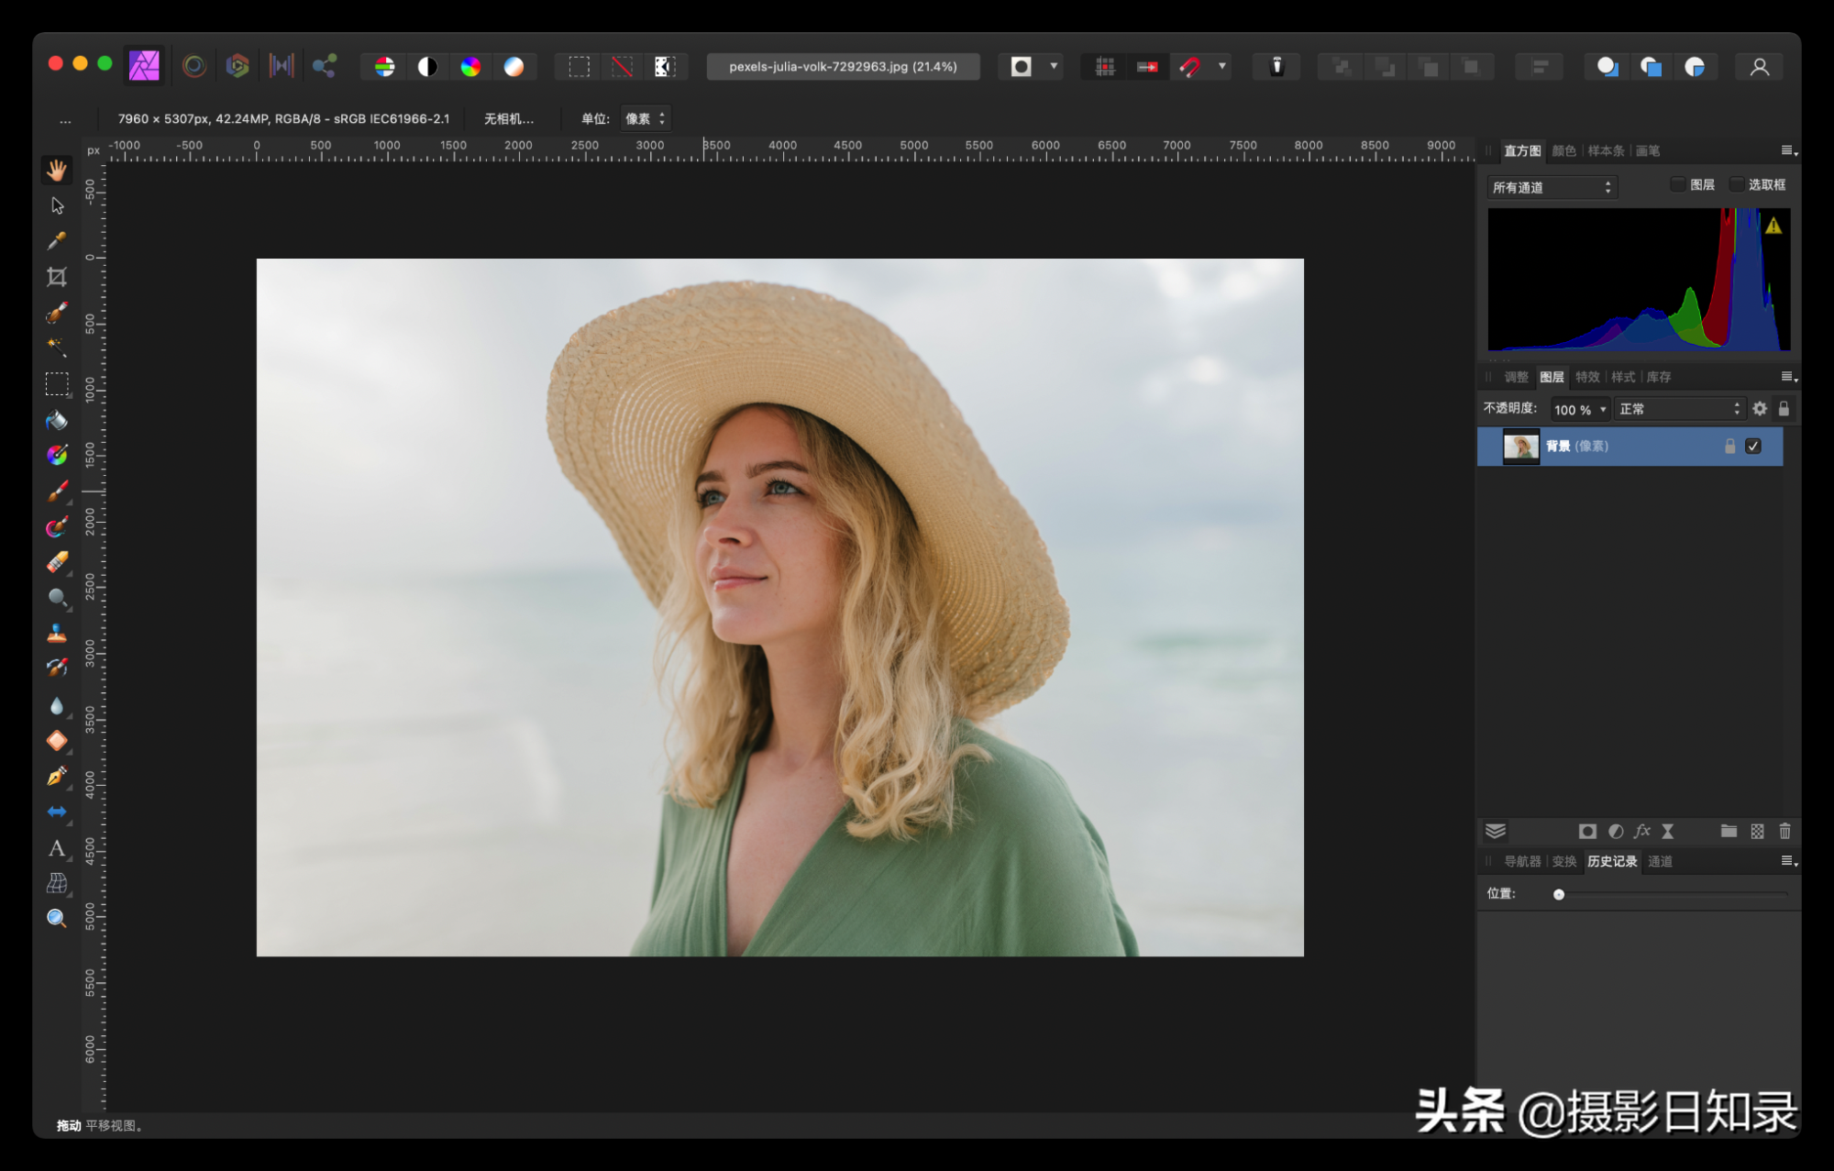Select the Pen tool
Viewport: 1834px width, 1171px height.
(x=57, y=777)
